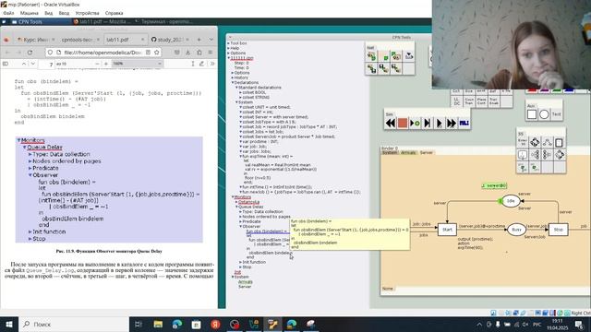Click the red Stop simulation tool
Viewport: 591px width, 332px height.
(403, 123)
